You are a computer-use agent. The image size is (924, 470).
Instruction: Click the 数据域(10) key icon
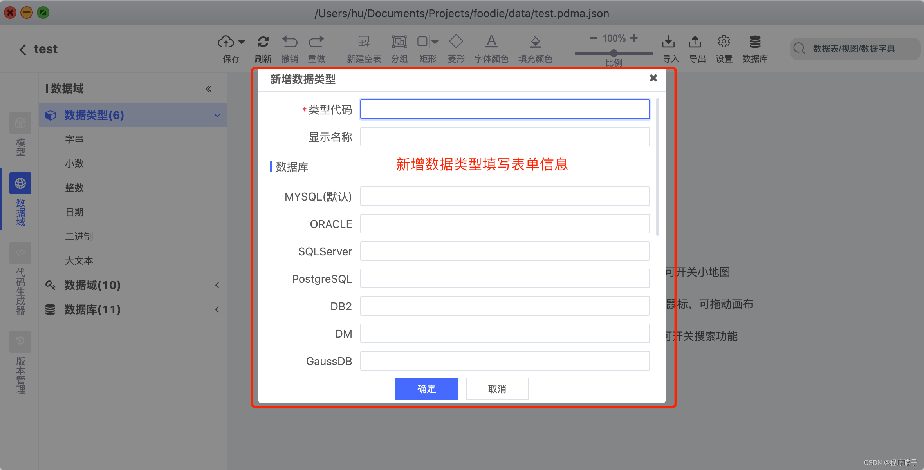click(51, 285)
